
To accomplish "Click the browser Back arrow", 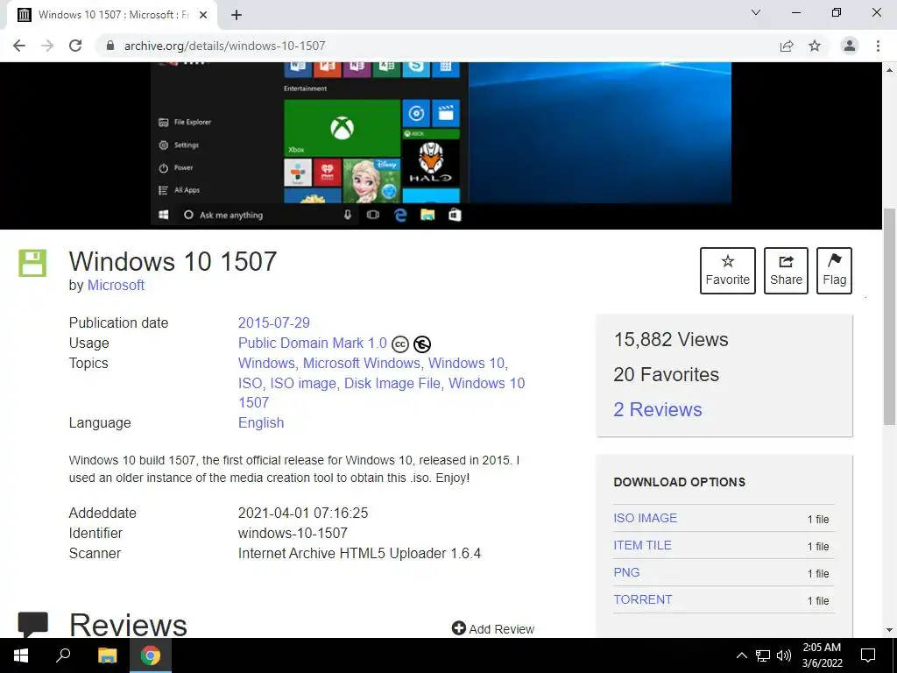I will point(19,46).
